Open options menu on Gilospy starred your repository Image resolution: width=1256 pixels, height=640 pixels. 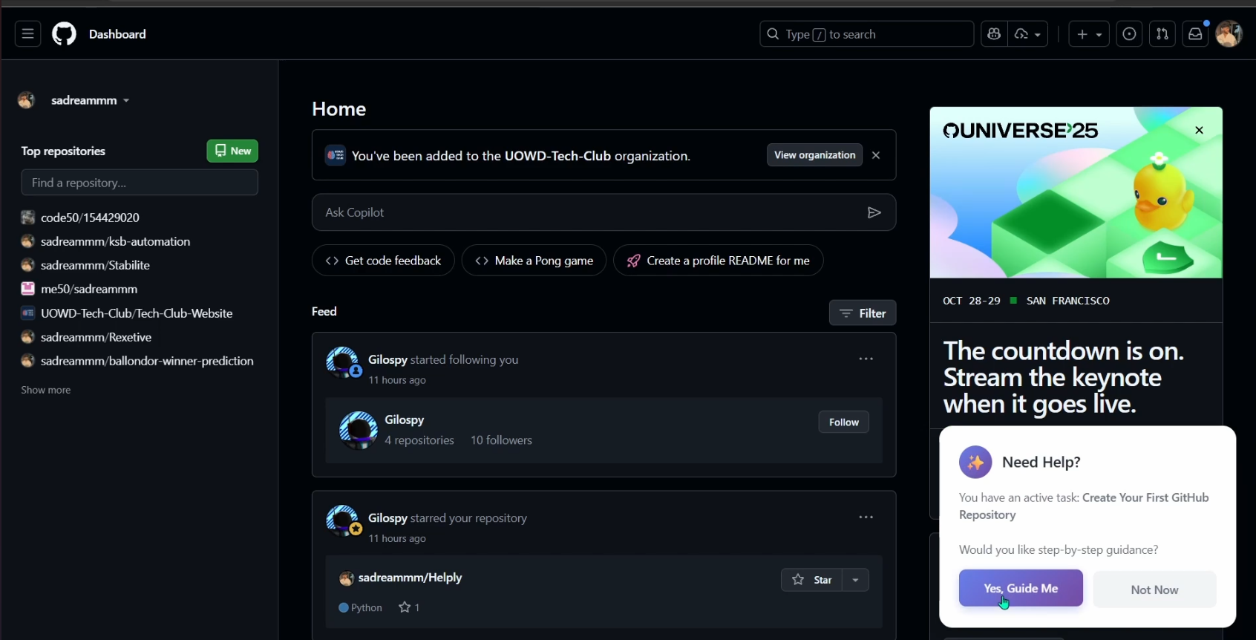tap(866, 517)
